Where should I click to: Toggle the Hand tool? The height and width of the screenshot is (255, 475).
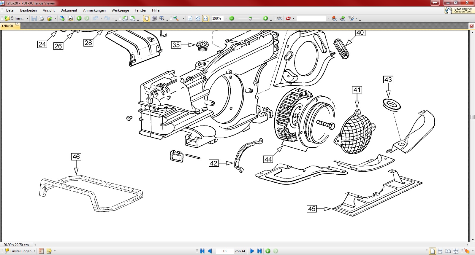pyautogui.click(x=147, y=18)
